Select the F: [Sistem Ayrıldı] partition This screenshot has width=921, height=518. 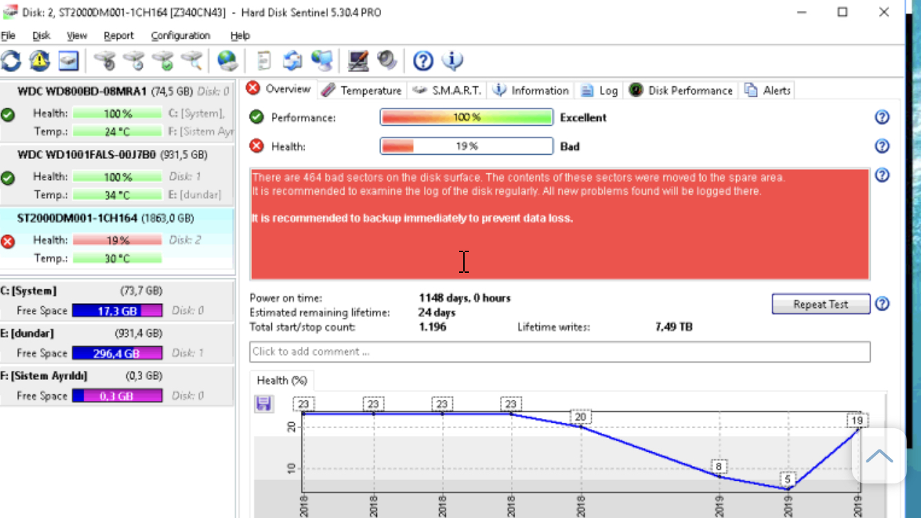pyautogui.click(x=117, y=385)
